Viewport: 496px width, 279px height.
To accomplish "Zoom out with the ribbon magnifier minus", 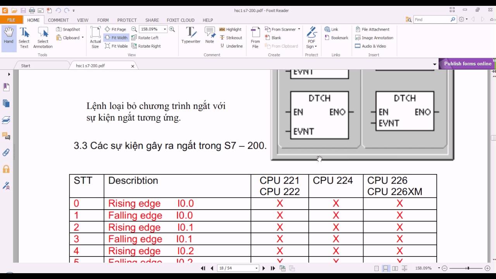I will click(x=134, y=29).
